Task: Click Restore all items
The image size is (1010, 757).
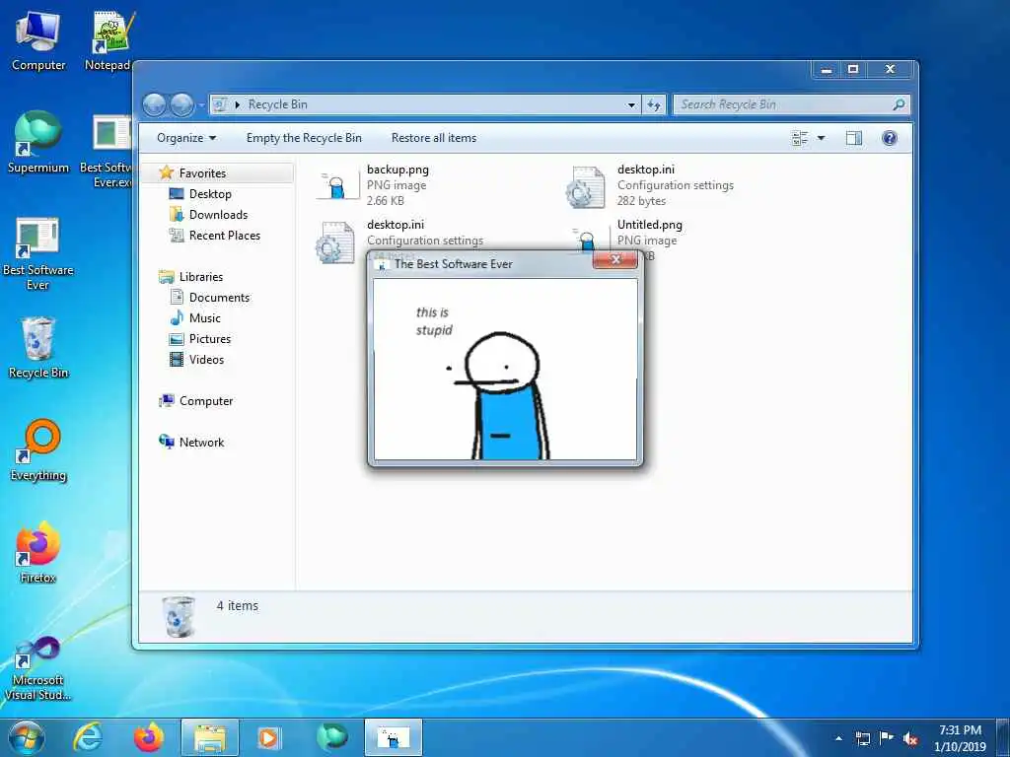Action: [434, 138]
